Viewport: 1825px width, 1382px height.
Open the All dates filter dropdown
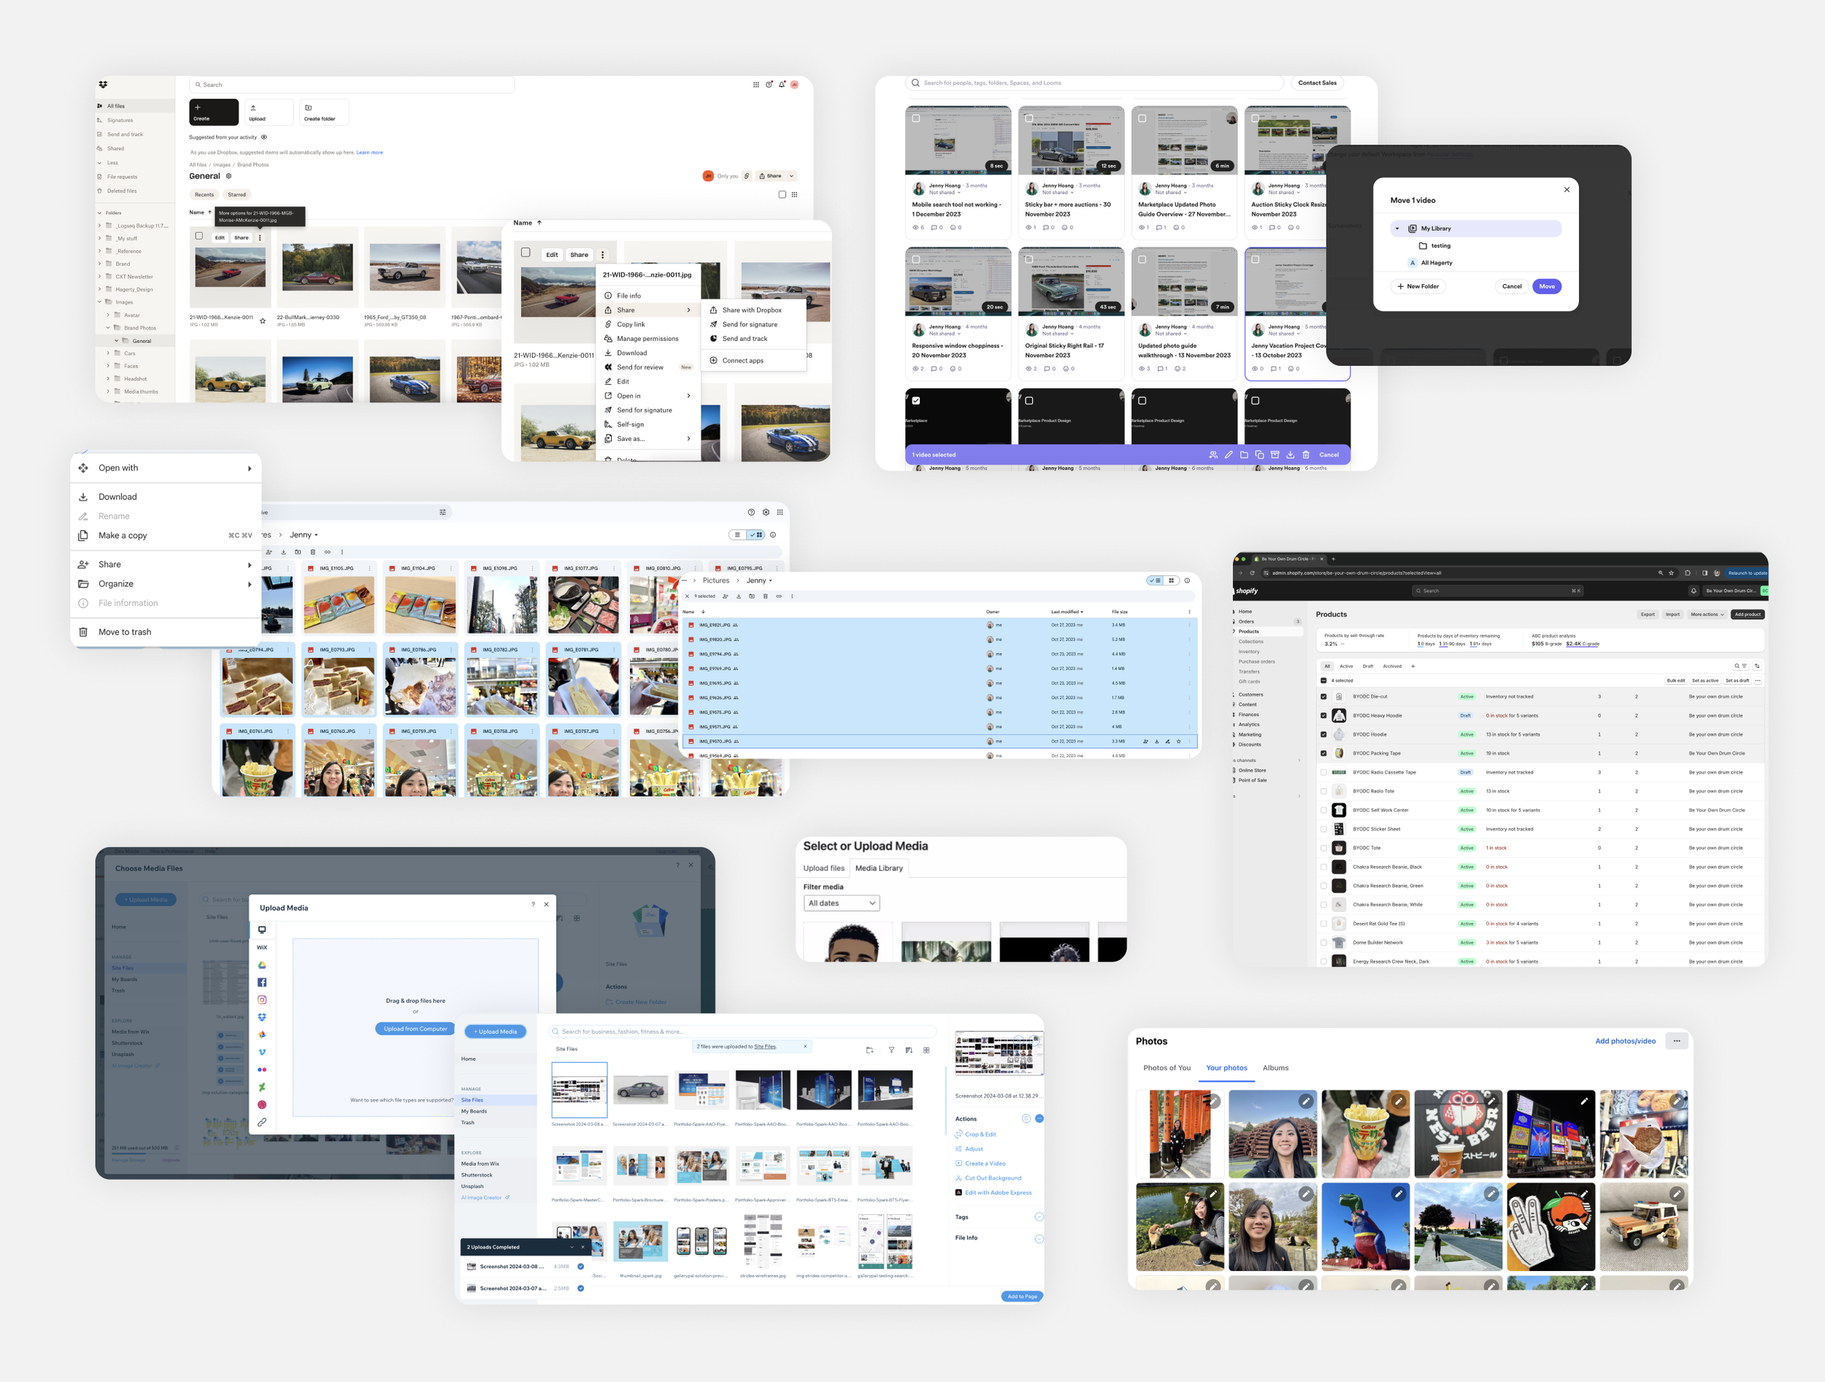point(841,904)
